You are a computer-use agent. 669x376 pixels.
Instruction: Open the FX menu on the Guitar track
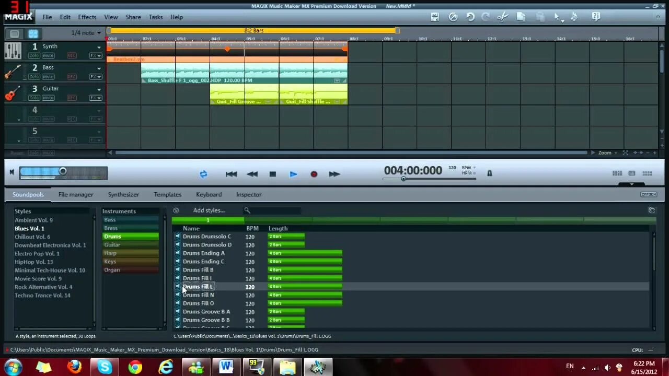pyautogui.click(x=95, y=98)
